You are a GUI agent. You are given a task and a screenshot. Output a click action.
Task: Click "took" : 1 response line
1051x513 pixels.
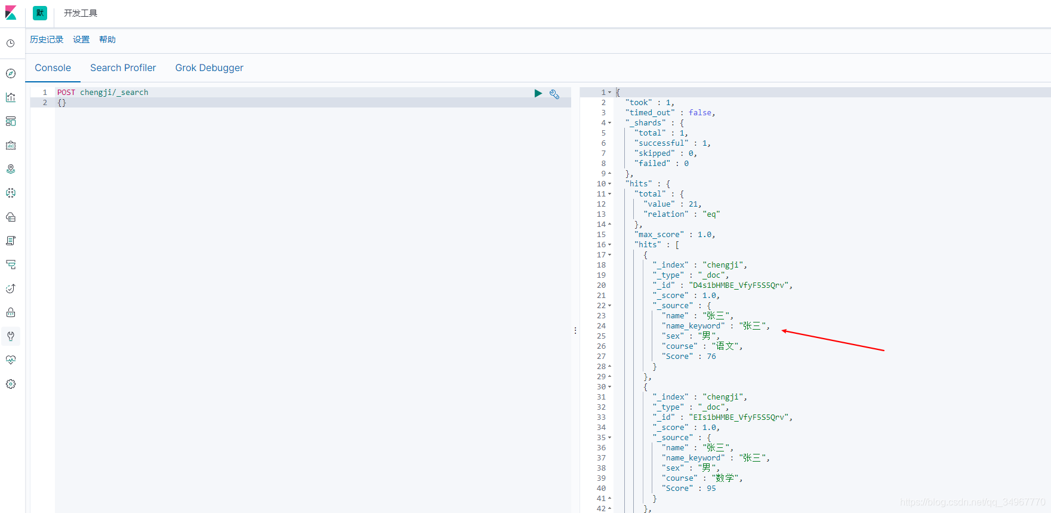650,103
